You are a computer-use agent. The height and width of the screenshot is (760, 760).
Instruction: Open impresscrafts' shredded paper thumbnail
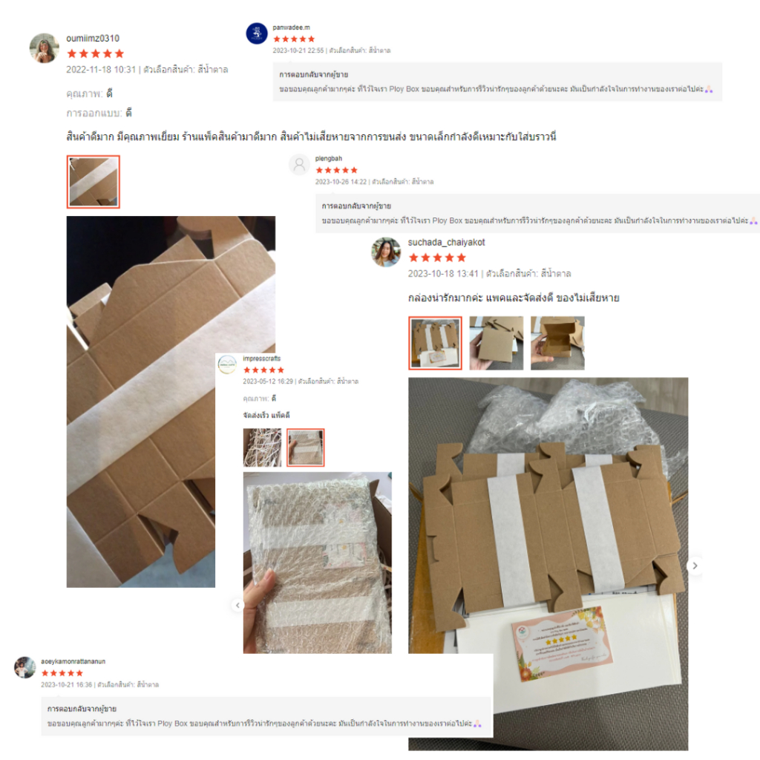click(262, 448)
